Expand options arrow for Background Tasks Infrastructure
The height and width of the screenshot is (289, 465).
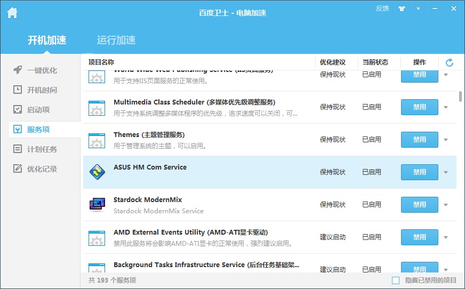446,270
